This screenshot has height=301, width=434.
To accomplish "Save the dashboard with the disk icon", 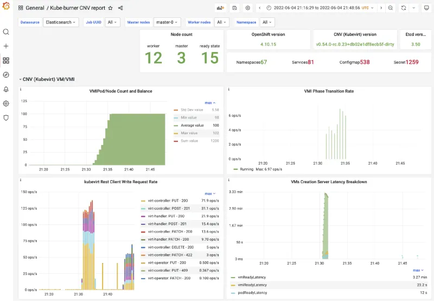I will click(234, 8).
